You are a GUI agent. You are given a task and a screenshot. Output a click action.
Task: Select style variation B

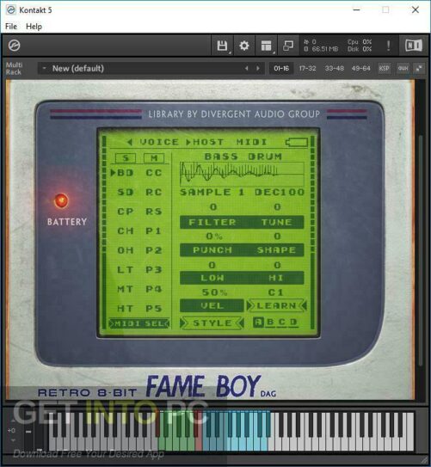[x=270, y=322]
